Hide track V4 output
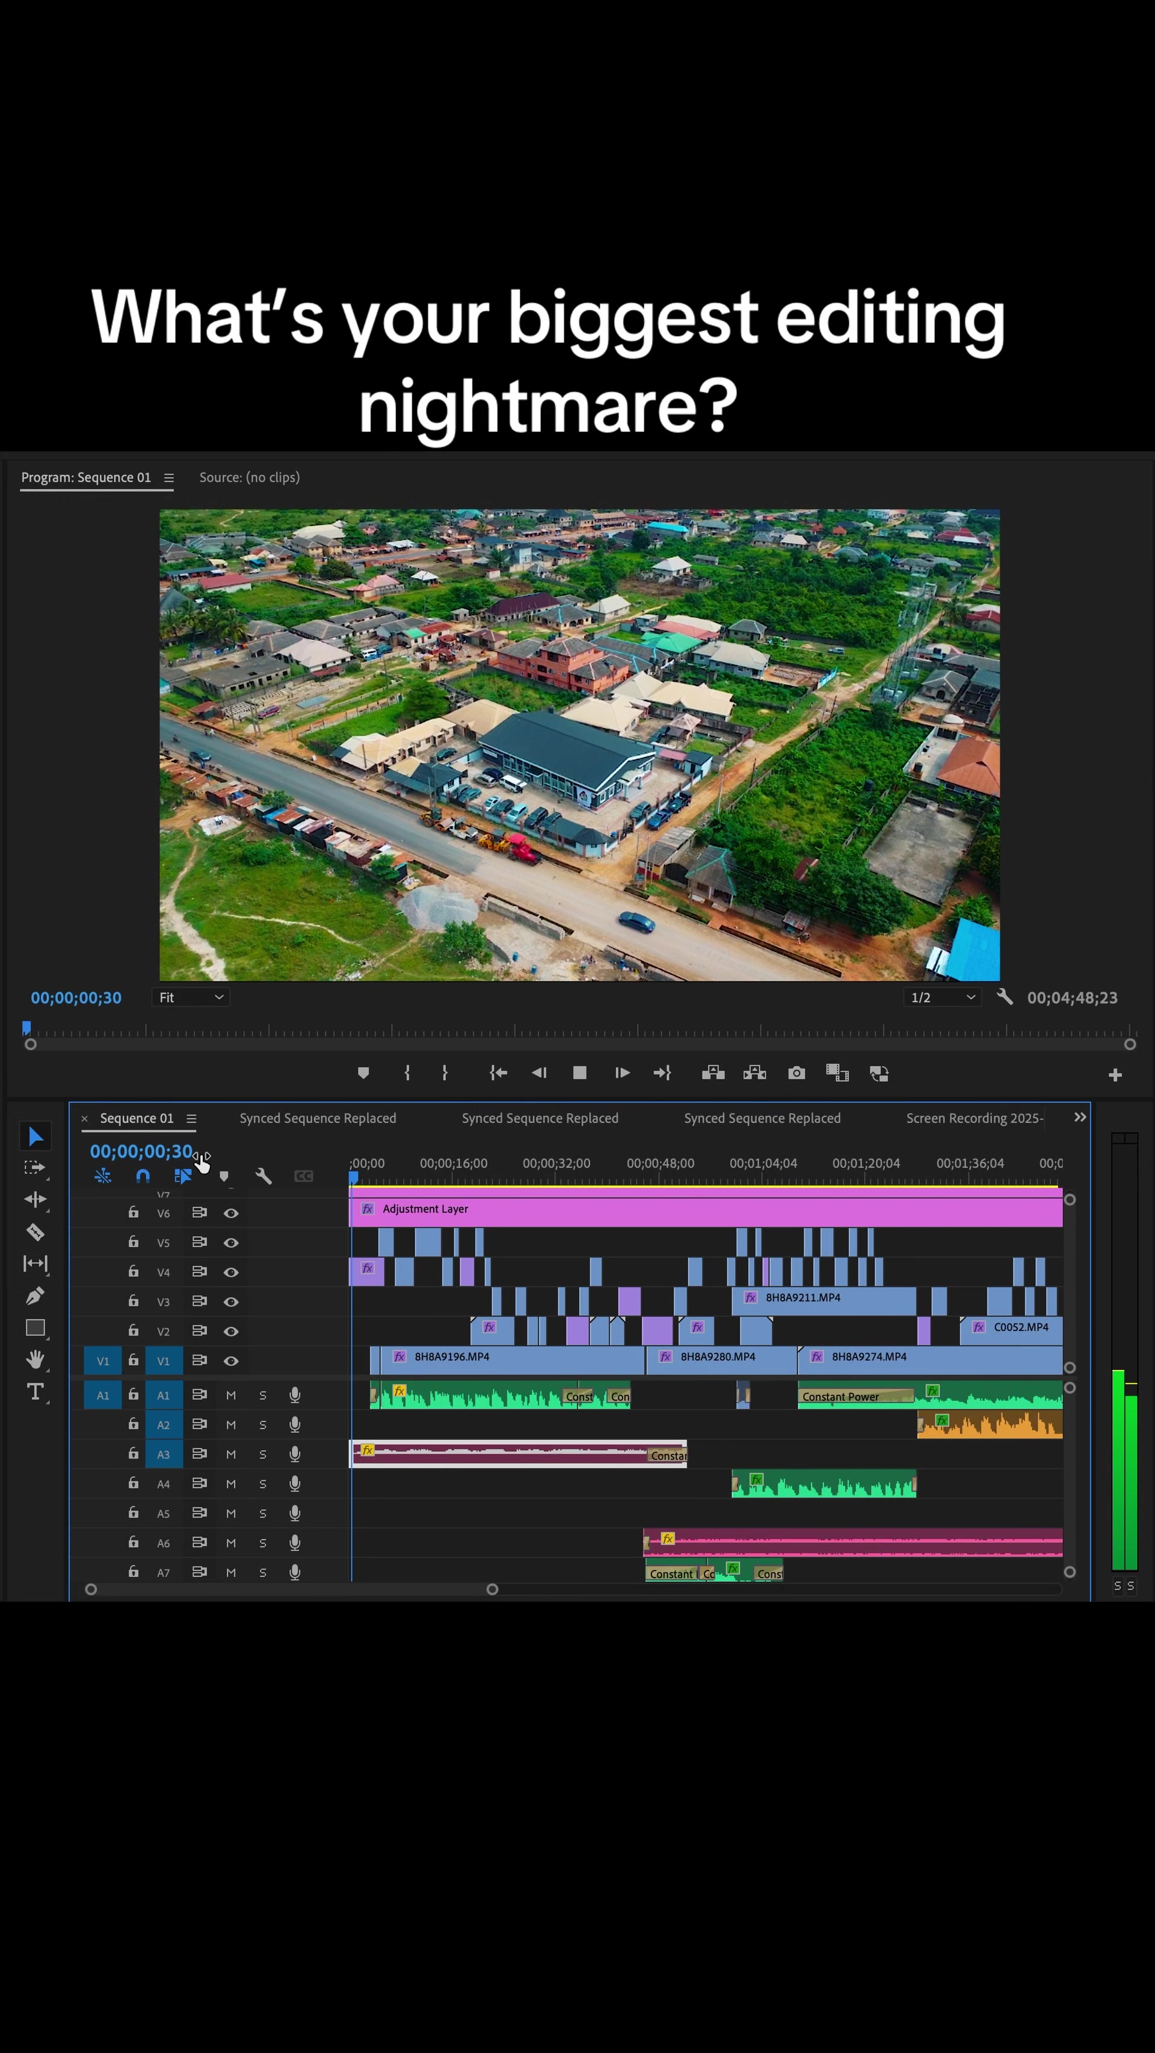The image size is (1155, 2053). (x=231, y=1272)
